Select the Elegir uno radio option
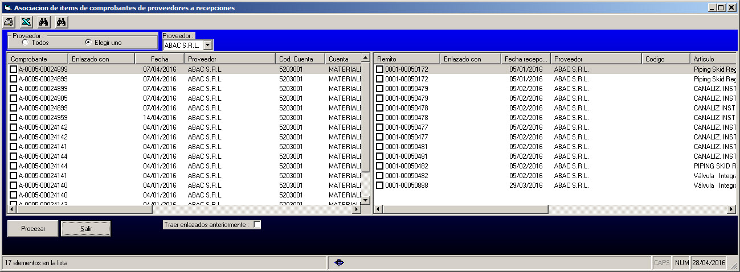The width and height of the screenshot is (740, 272). point(88,42)
